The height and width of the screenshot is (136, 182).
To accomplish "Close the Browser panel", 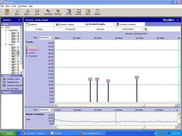I will point(20,20).
